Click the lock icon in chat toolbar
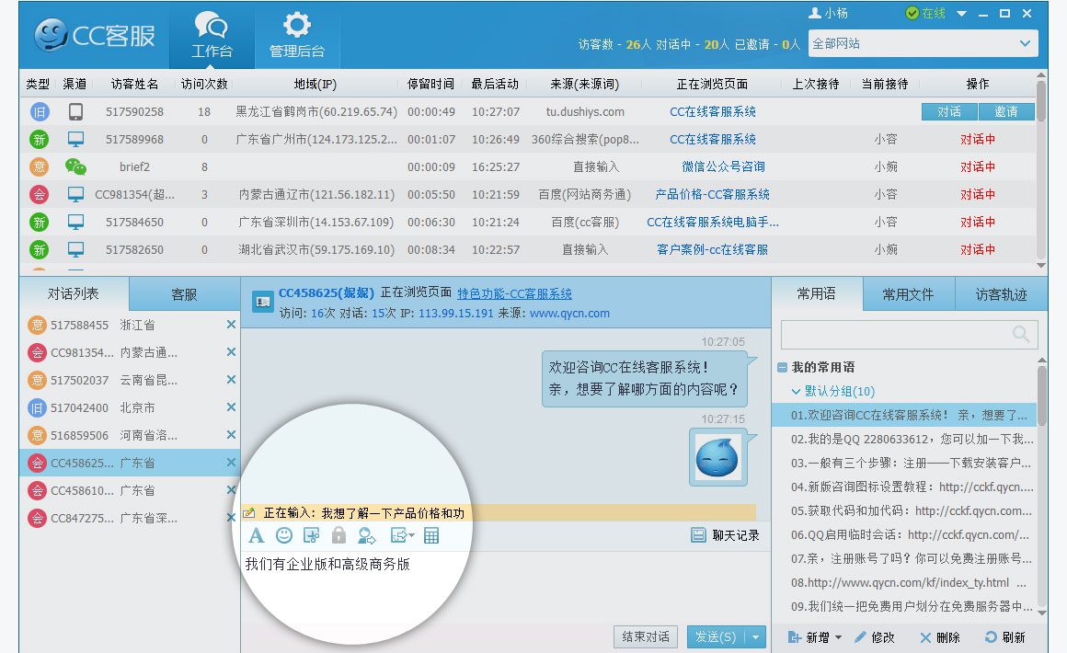This screenshot has height=653, width=1067. point(338,535)
